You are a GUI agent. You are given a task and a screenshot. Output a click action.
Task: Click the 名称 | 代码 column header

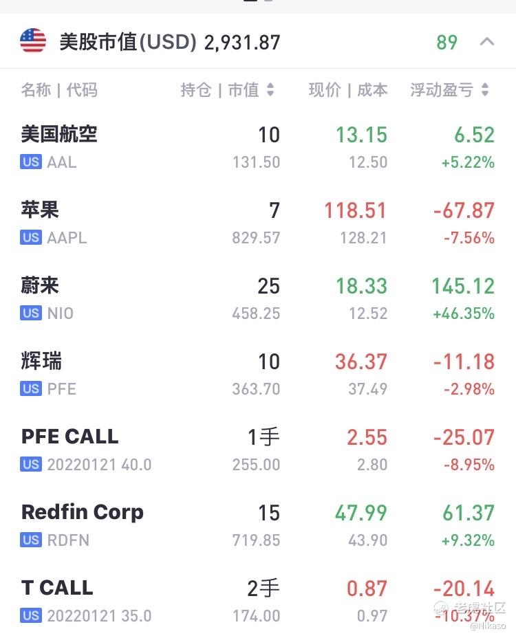[59, 90]
